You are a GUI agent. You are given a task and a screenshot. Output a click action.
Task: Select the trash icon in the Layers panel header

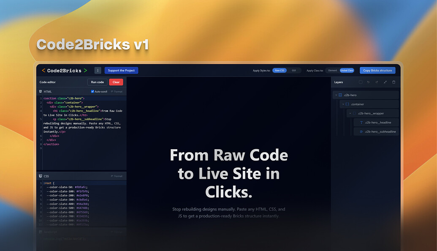(x=394, y=82)
